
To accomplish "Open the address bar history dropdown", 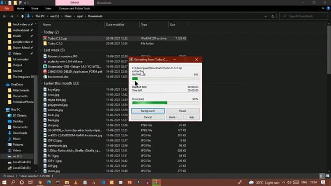I will (x=265, y=16).
